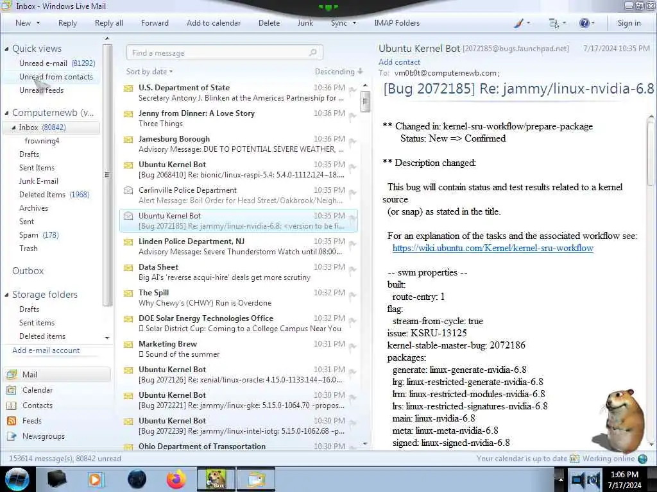The height and width of the screenshot is (492, 657).
Task: Flag the Linden Police Department message
Action: tap(352, 244)
